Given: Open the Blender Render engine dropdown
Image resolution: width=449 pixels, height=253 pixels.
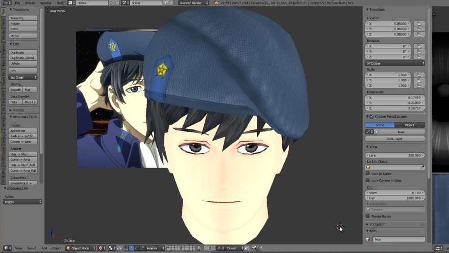Looking at the screenshot, I should (x=194, y=3).
